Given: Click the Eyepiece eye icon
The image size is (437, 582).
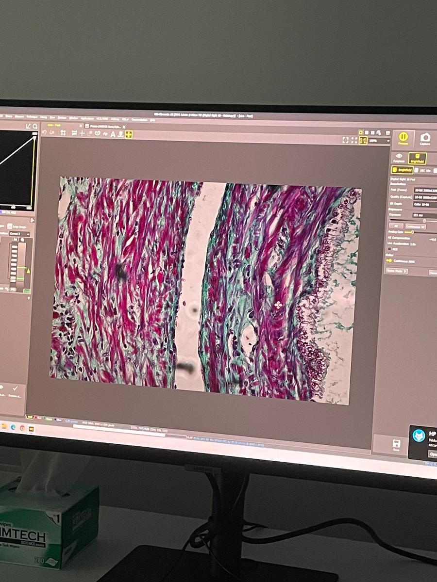Looking at the screenshot, I should [399, 157].
